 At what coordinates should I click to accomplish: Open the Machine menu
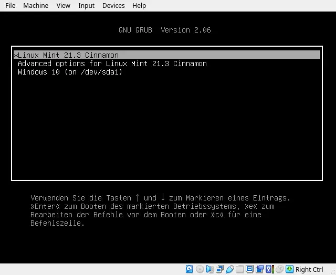(36, 6)
